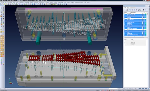
Task: Select the 'Rails' layer row
Action: pyautogui.click(x=135, y=31)
